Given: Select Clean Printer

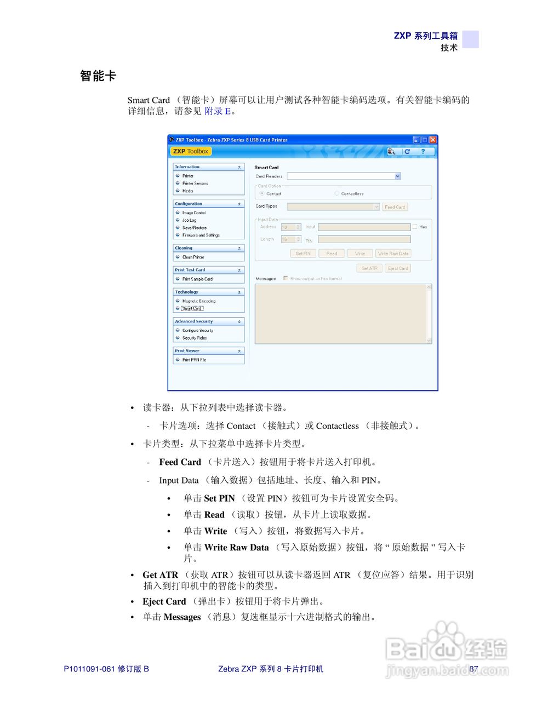Looking at the screenshot, I should click(x=193, y=257).
